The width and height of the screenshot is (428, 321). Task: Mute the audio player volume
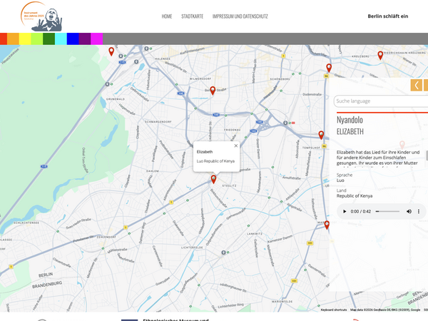(x=409, y=211)
